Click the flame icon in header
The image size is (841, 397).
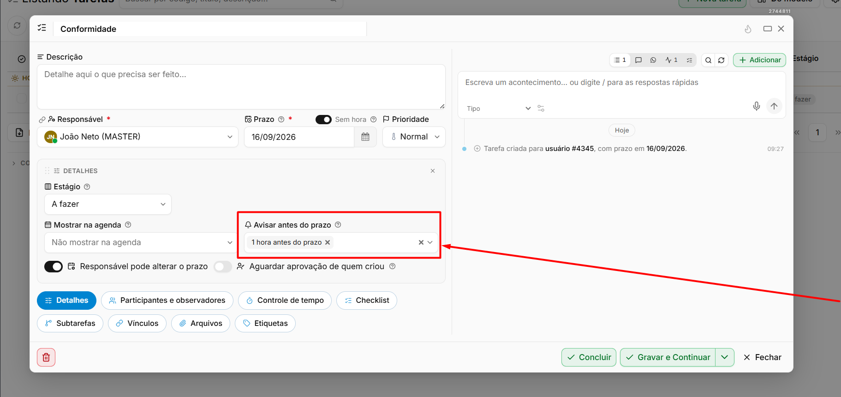[748, 29]
